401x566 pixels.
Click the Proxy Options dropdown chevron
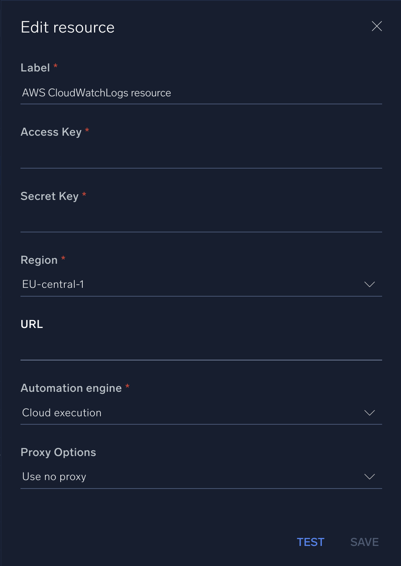coord(370,476)
